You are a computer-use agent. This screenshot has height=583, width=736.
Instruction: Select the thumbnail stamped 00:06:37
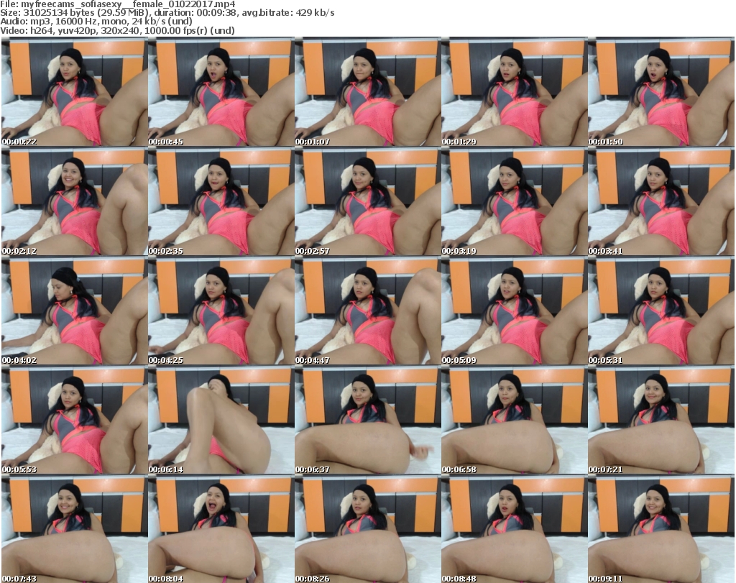[x=367, y=420]
